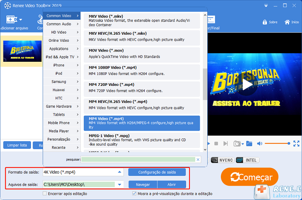This screenshot has width=302, height=200.
Task: Skip to next frame in the player
Action: click(225, 144)
